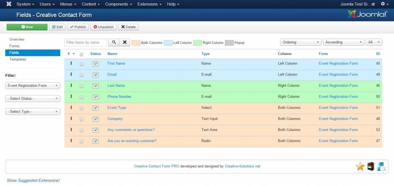Click the Right Column green color swatch
The height and width of the screenshot is (186, 394).
click(197, 43)
